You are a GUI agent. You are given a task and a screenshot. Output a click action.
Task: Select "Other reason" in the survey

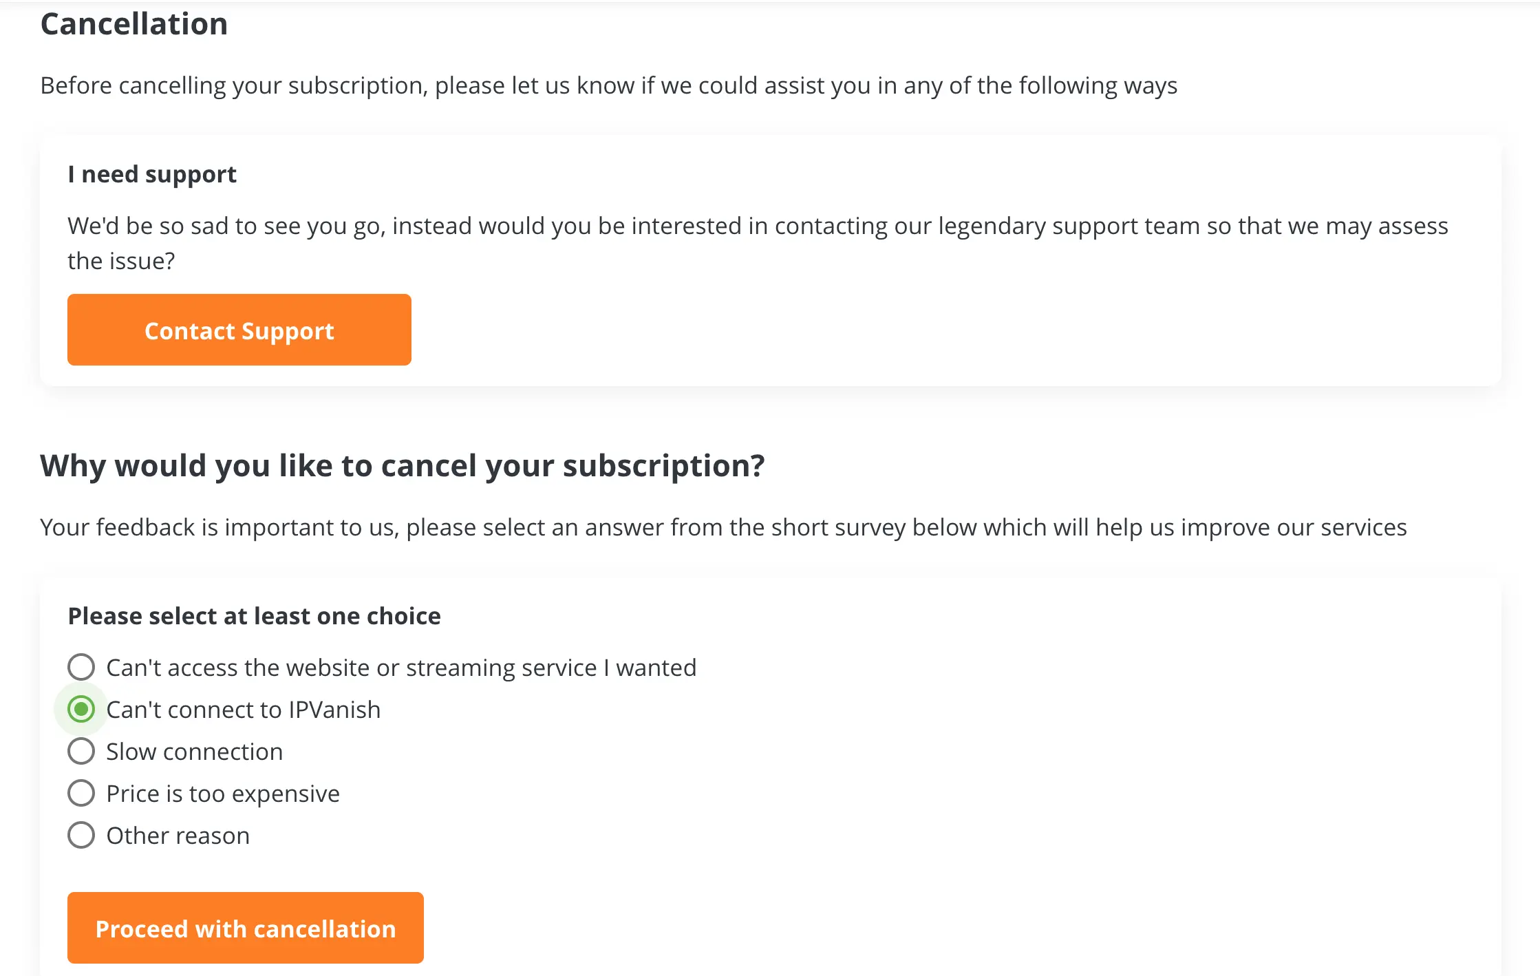click(x=81, y=834)
